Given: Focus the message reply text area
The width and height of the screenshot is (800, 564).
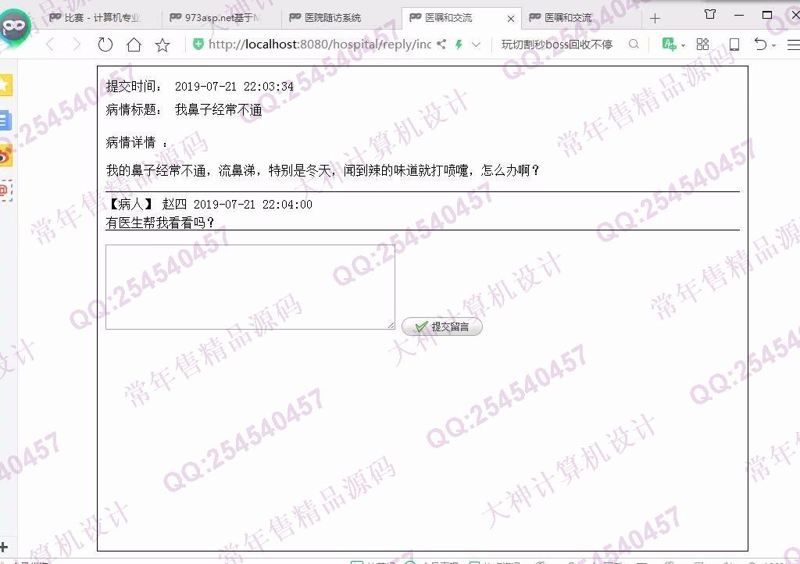Looking at the screenshot, I should pos(250,287).
